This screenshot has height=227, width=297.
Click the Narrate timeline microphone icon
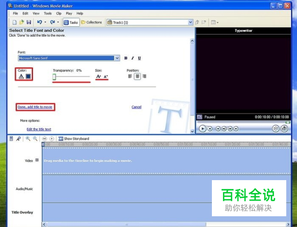tap(18, 139)
